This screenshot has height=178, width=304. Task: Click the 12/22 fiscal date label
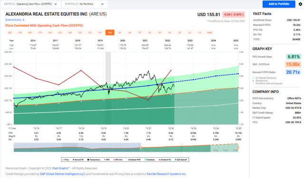171,128
